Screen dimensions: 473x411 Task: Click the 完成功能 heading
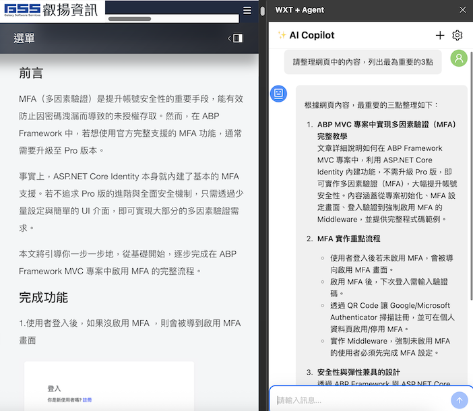point(43,297)
